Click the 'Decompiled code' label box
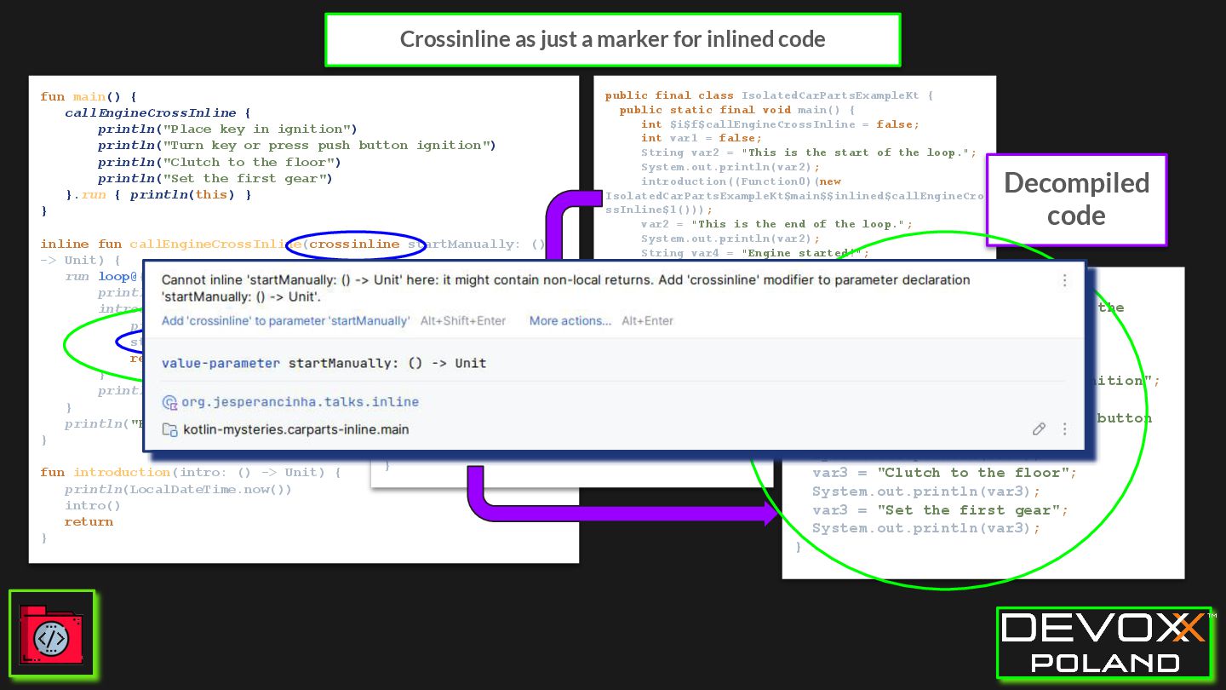Viewport: 1226px width, 690px height. [1076, 199]
